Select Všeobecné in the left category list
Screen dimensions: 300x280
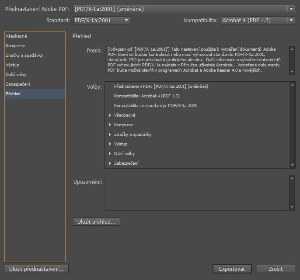35,36
